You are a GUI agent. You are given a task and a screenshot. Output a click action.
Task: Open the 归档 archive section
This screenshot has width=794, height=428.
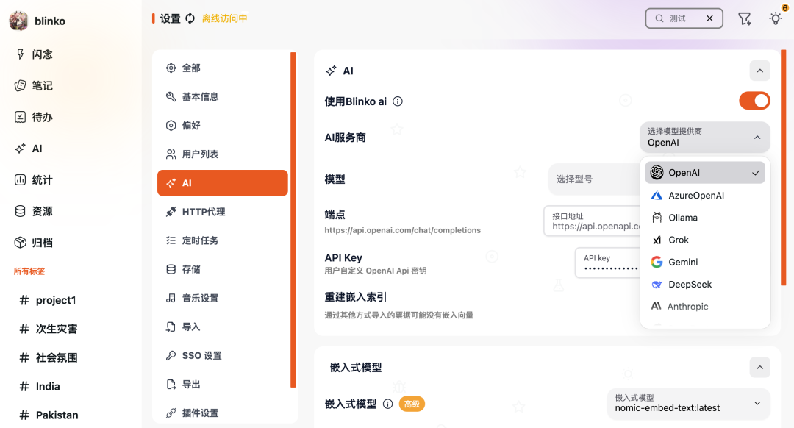35,243
